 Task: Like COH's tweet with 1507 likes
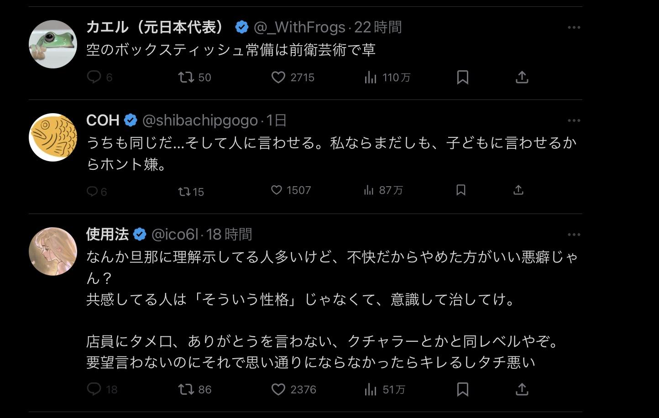point(277,190)
